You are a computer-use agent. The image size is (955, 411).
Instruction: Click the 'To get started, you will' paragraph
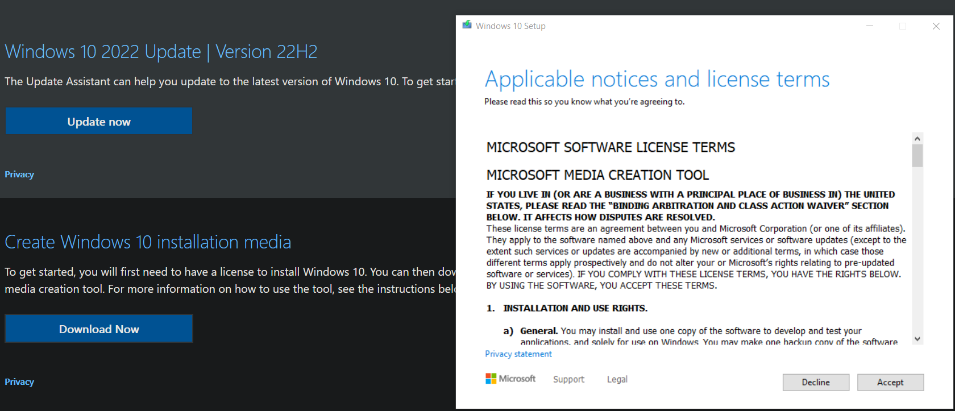click(230, 280)
